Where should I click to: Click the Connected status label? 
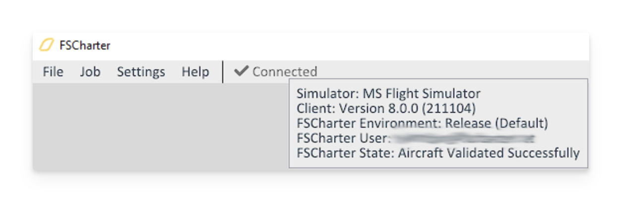(285, 72)
